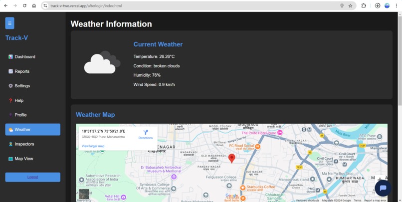
Task: Click the Automotive Research Association marker
Action: tap(81, 180)
